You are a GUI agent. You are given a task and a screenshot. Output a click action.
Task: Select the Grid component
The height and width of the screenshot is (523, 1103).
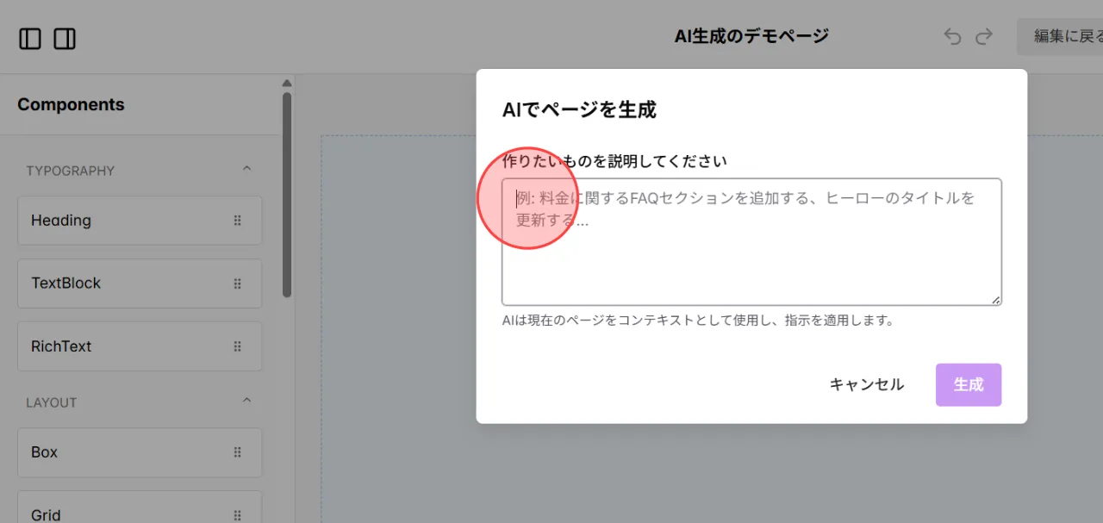point(140,508)
